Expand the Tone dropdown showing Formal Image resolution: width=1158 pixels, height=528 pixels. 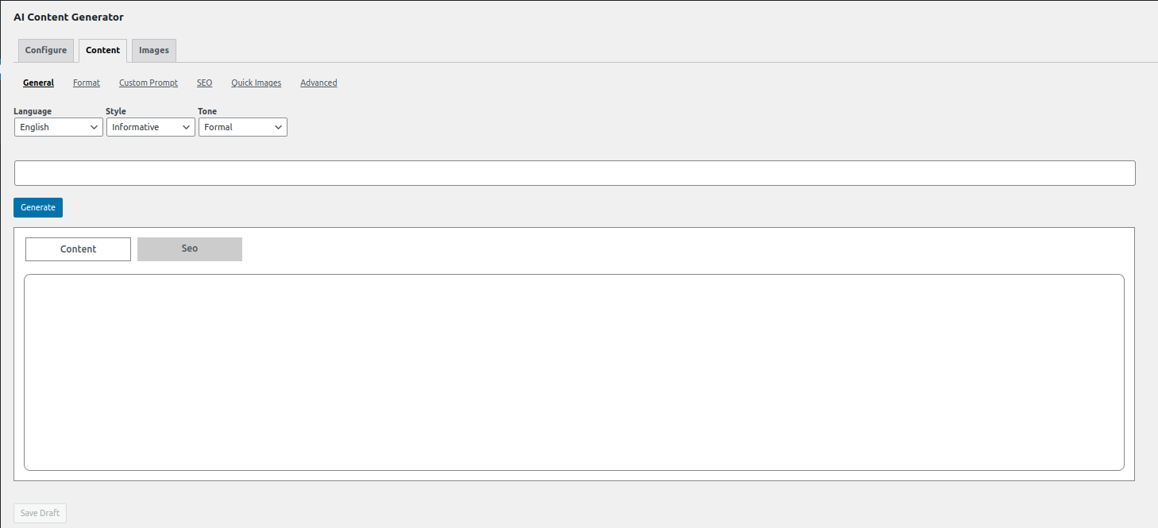pyautogui.click(x=243, y=127)
